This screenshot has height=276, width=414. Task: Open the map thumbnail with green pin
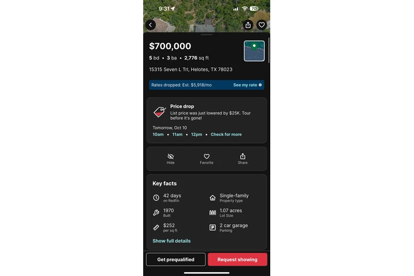pyautogui.click(x=254, y=51)
